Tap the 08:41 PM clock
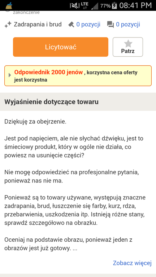Screen dimensions: 156x277 pyautogui.click(x=135, y=5)
